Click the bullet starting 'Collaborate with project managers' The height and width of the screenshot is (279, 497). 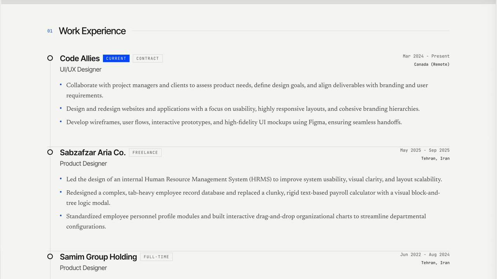click(x=247, y=90)
